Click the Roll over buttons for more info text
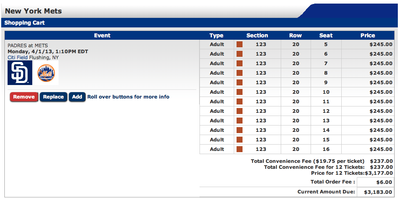Viewport: 405px width, 199px height. [128, 97]
